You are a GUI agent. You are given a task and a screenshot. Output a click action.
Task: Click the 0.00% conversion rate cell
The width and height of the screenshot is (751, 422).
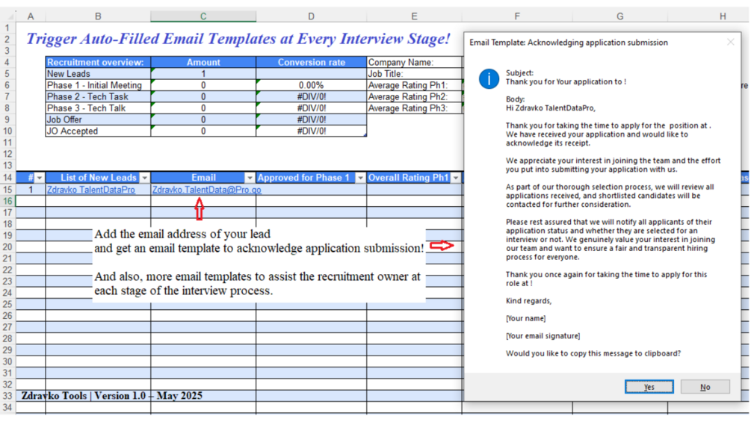[x=312, y=85]
